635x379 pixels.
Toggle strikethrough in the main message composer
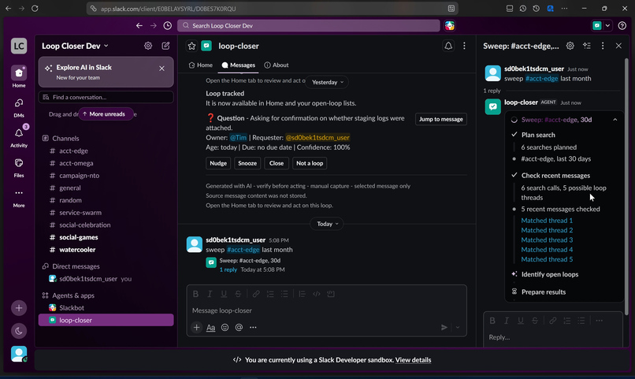pyautogui.click(x=238, y=294)
